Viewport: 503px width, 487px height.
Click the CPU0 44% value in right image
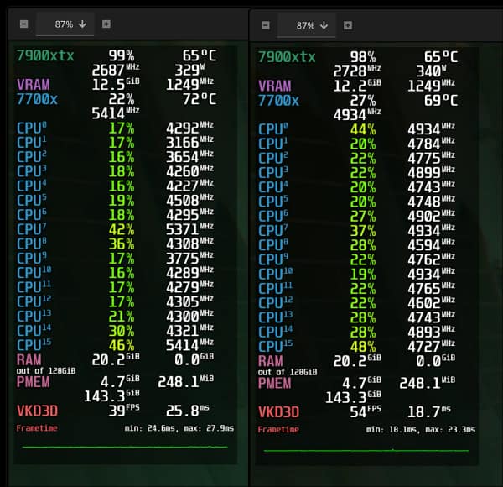(362, 129)
